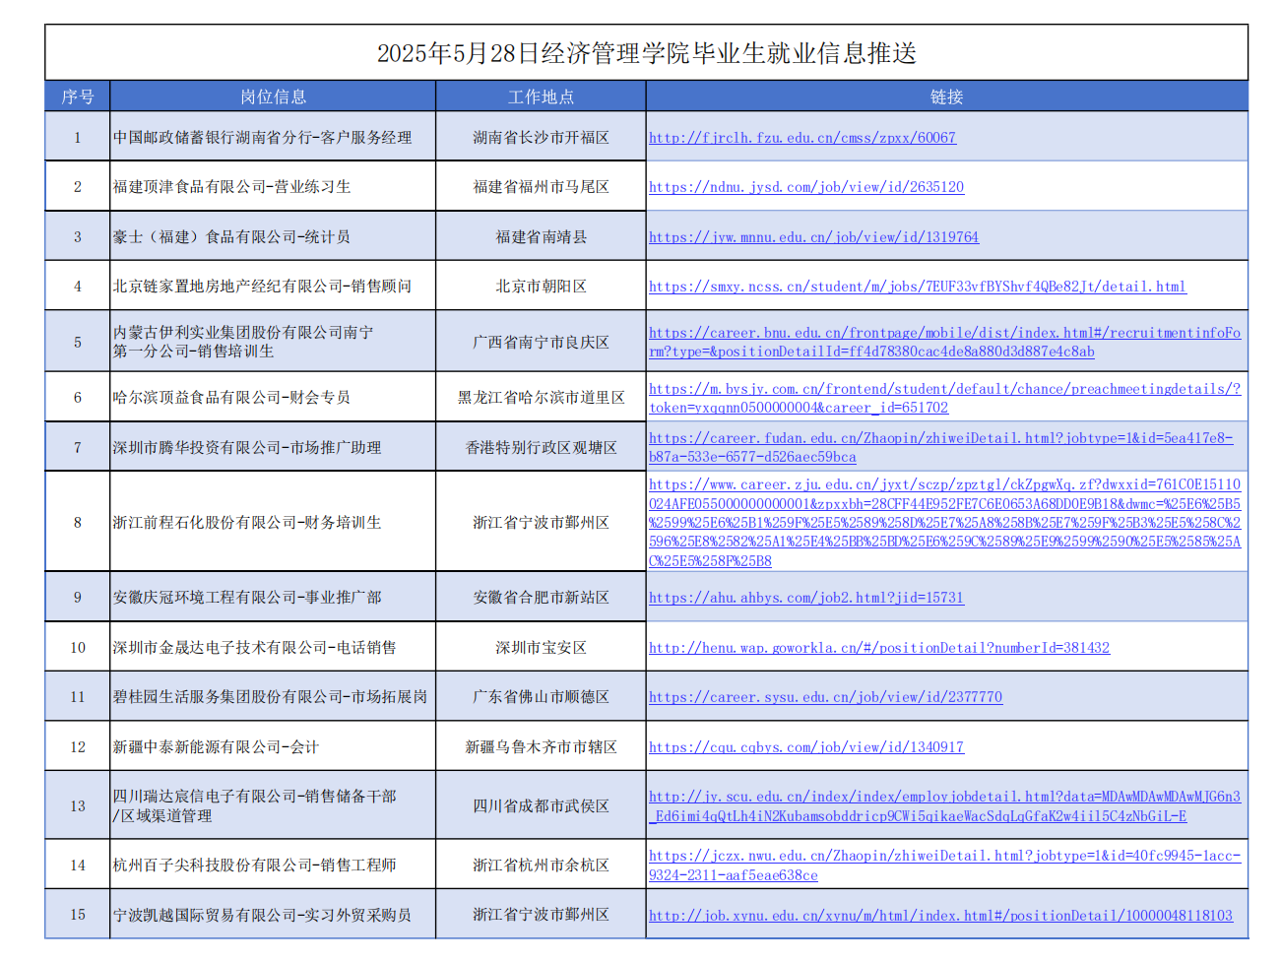Select the cell 中国邮政储蓄银行湖南省分行-客户服务经理

262,138
